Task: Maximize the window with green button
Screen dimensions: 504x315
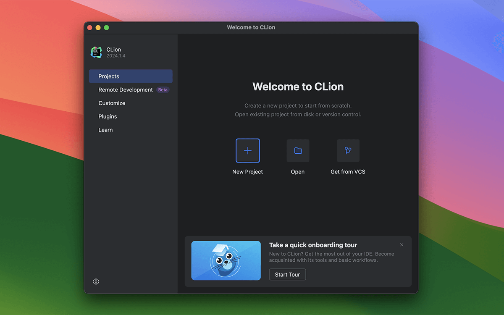Action: [x=106, y=27]
